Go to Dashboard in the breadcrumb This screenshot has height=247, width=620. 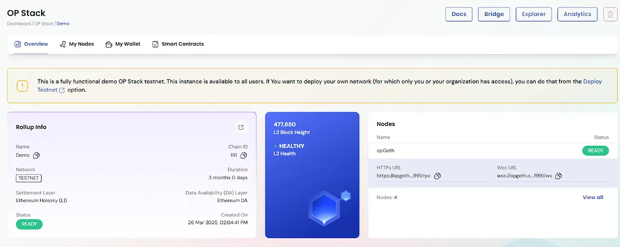click(x=19, y=24)
